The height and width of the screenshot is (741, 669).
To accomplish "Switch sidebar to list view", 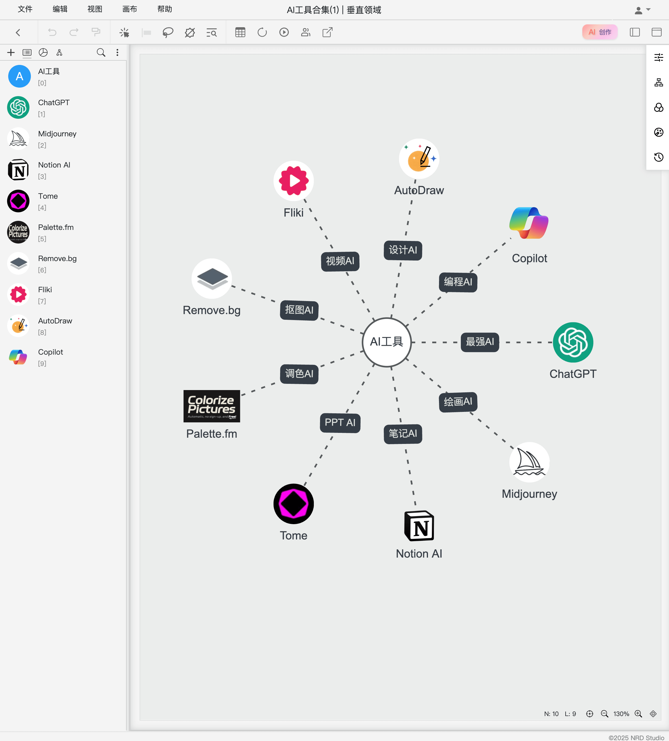I will pos(27,52).
